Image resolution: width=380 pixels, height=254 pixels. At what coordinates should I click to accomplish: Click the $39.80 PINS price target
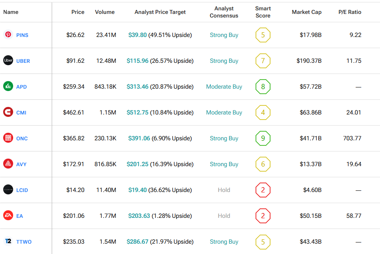click(137, 35)
